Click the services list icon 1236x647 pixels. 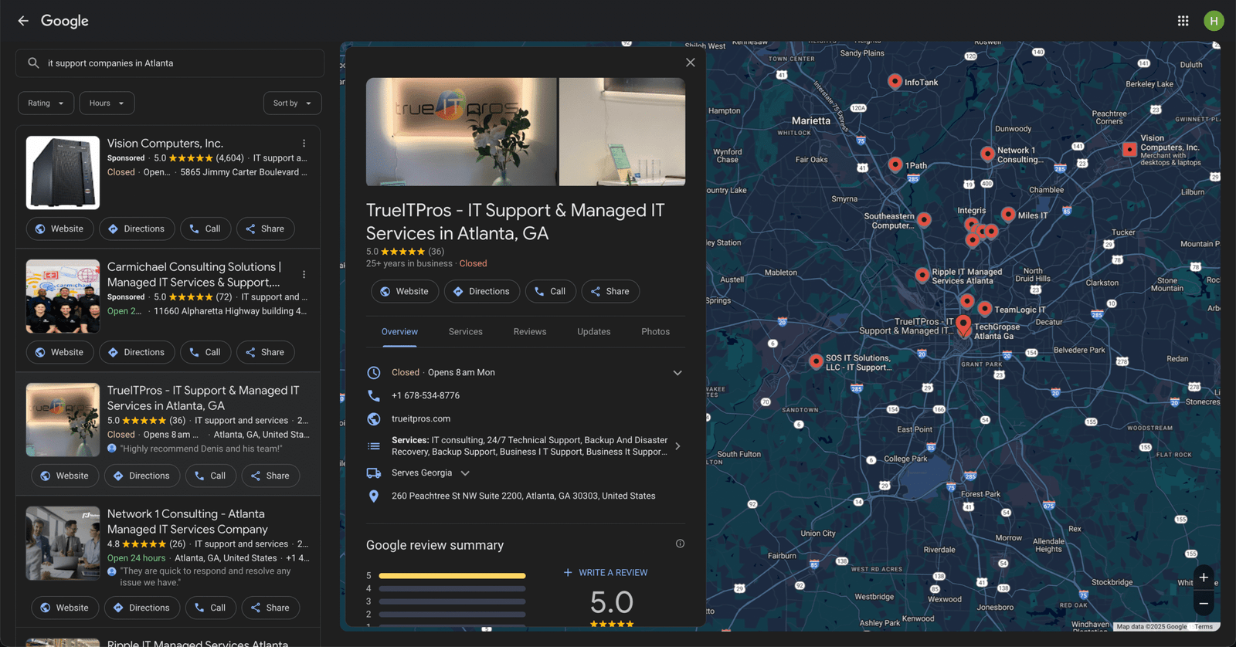[x=374, y=446]
